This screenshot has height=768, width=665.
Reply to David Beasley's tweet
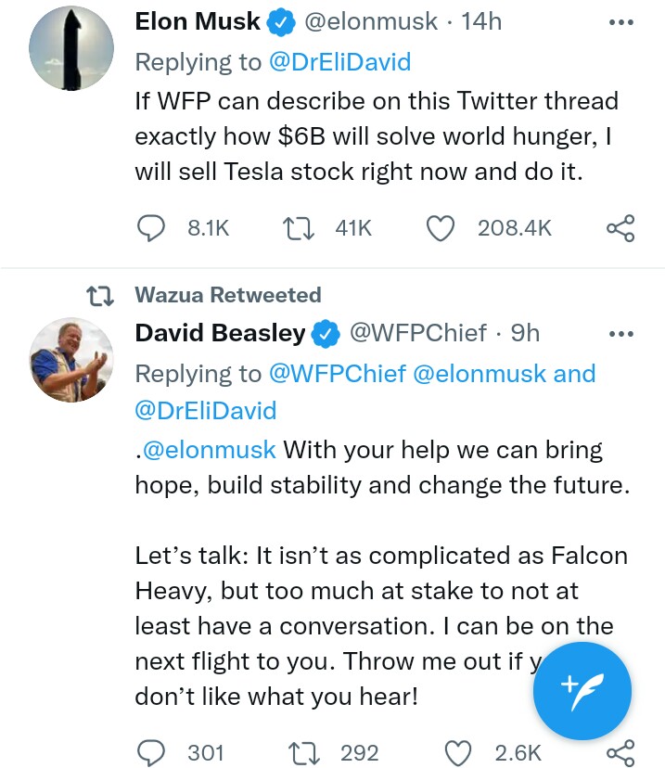pos(151,752)
